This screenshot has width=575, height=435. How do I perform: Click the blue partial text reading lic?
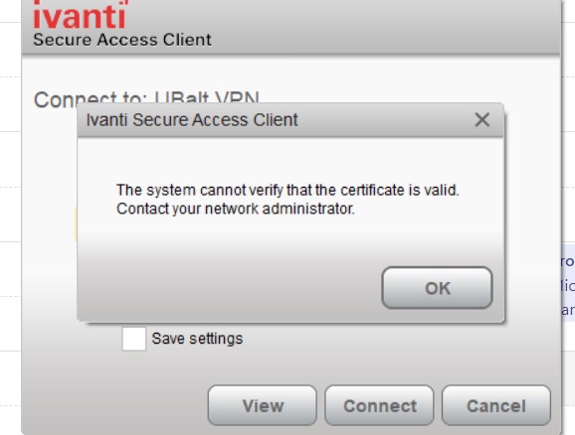[x=568, y=285]
